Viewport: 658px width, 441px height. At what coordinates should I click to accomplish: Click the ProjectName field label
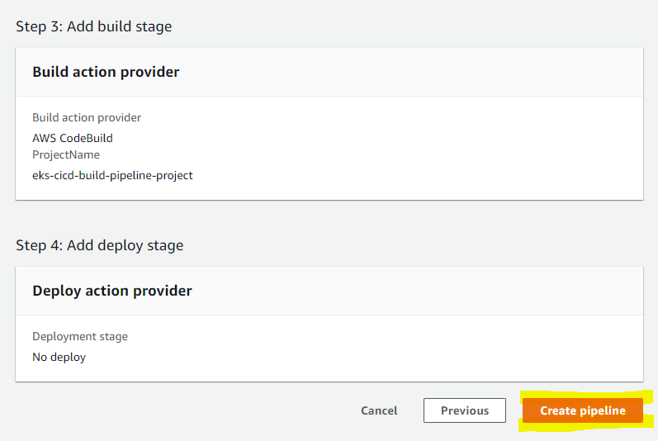click(66, 154)
